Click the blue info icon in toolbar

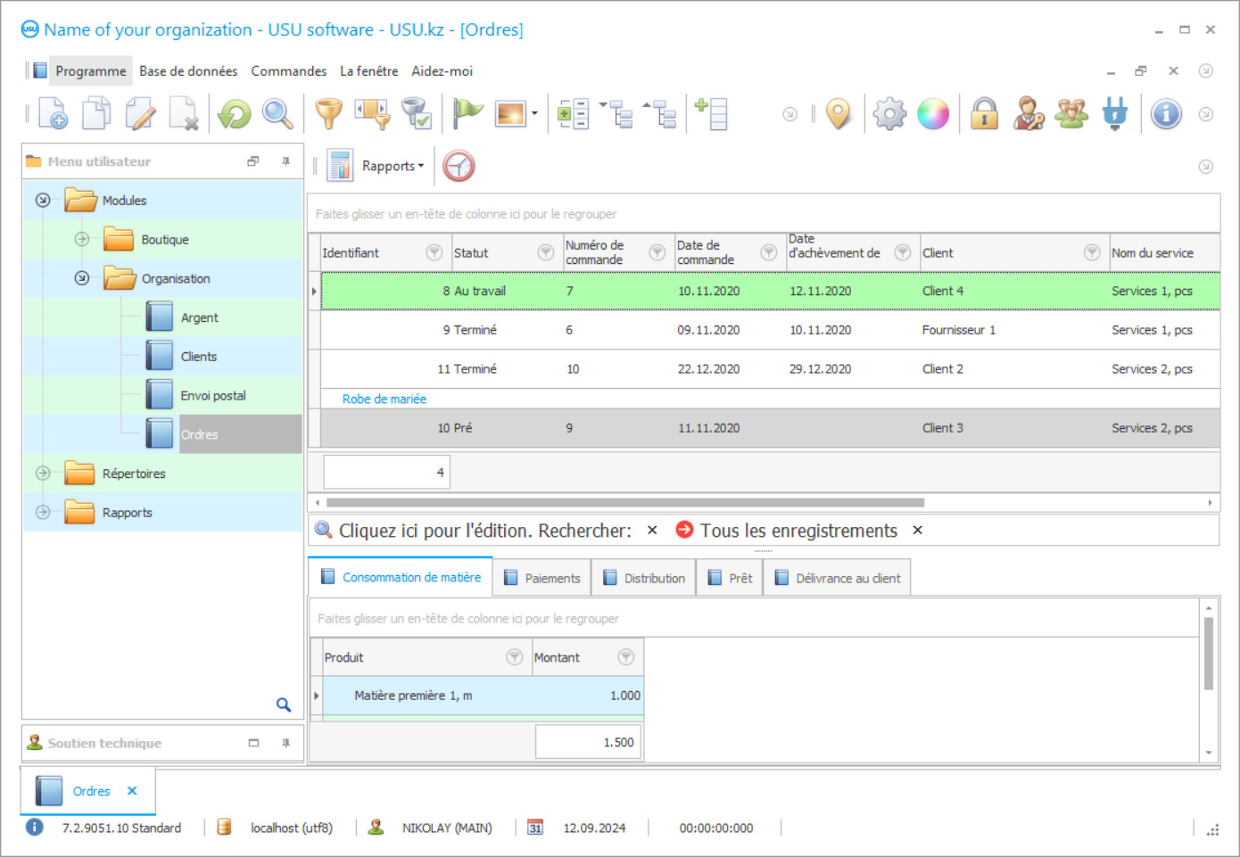pyautogui.click(x=1166, y=114)
